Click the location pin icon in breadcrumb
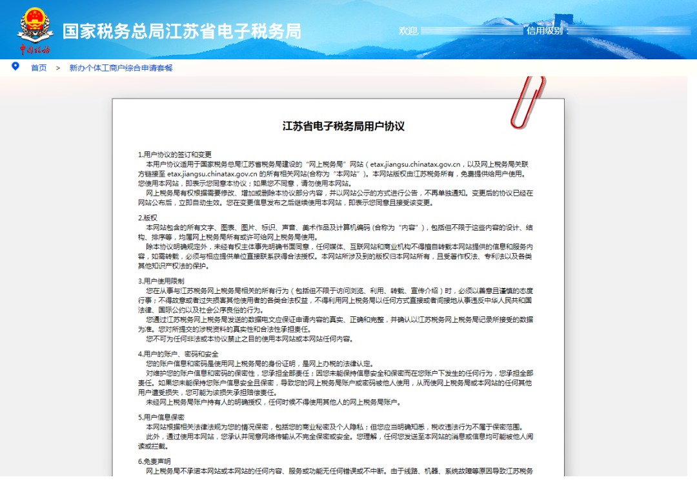Screen dimensions: 697x482 pyautogui.click(x=15, y=66)
